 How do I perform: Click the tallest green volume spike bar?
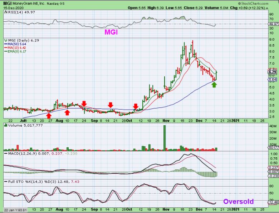pos(165,138)
